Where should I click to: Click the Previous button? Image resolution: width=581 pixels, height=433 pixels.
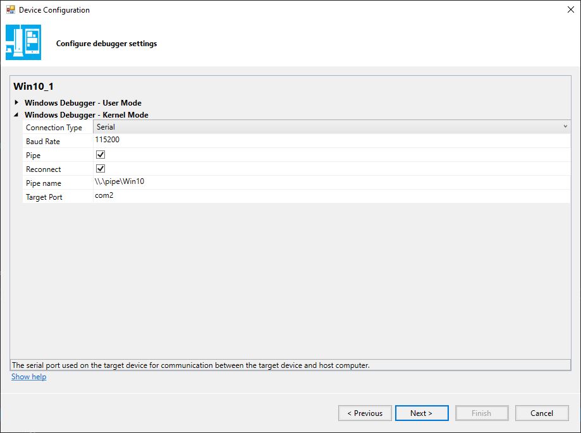365,413
